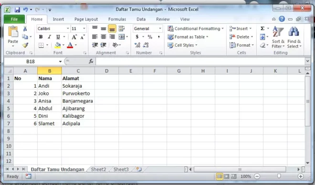Click Increase Decimal
315x185 pixels.
pos(137,45)
